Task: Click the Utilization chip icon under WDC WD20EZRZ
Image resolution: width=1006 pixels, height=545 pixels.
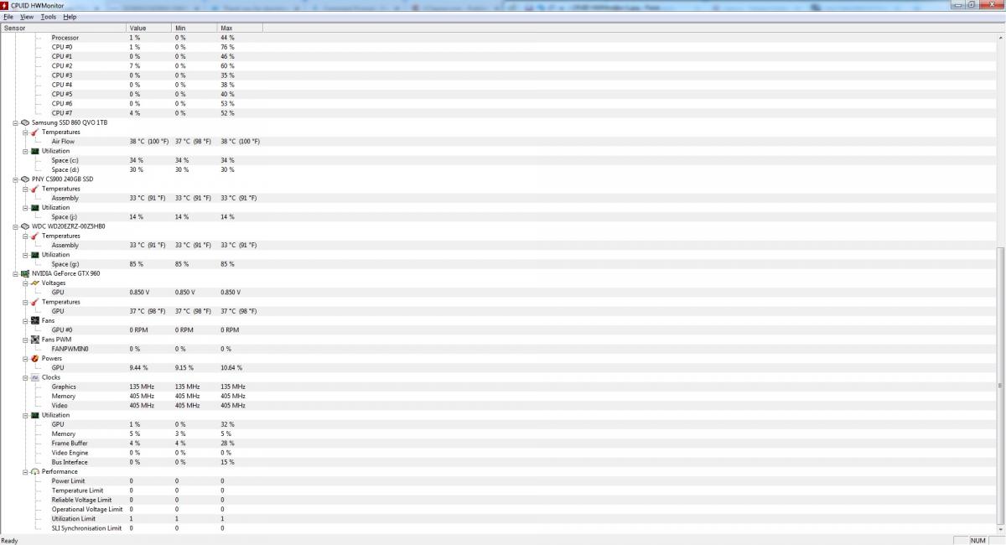Action: [x=35, y=255]
